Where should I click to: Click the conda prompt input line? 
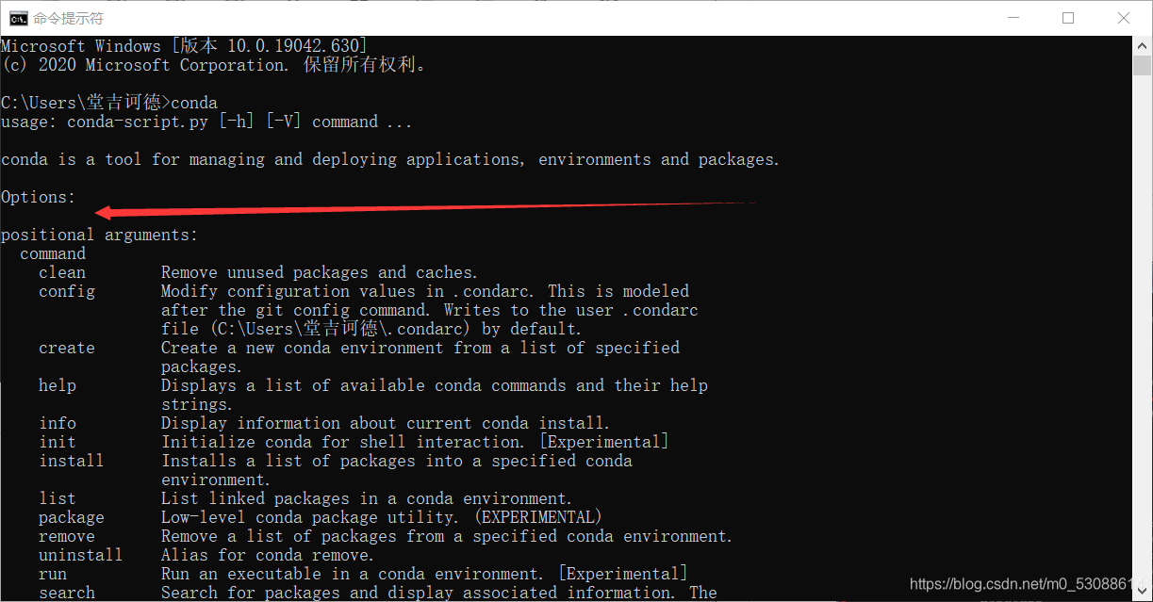point(108,102)
